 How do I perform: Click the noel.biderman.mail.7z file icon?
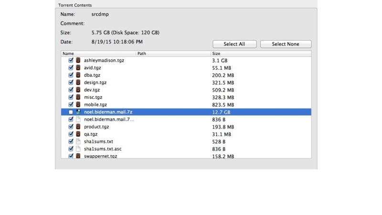(x=78, y=112)
